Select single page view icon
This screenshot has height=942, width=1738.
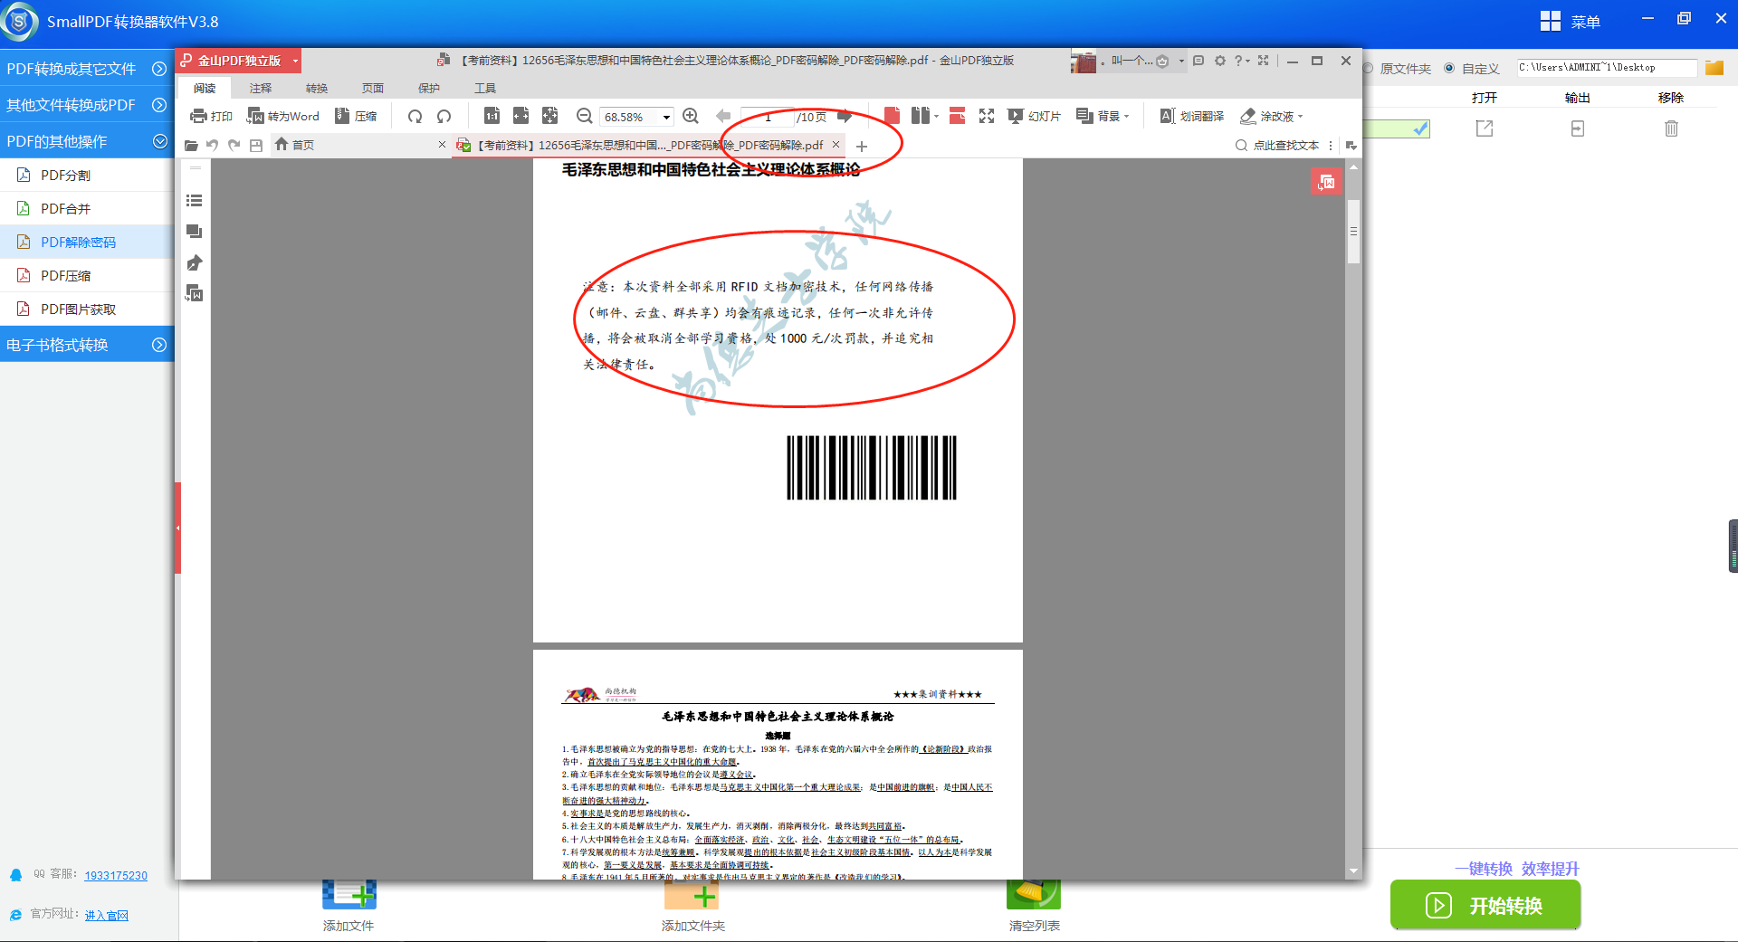tap(892, 116)
